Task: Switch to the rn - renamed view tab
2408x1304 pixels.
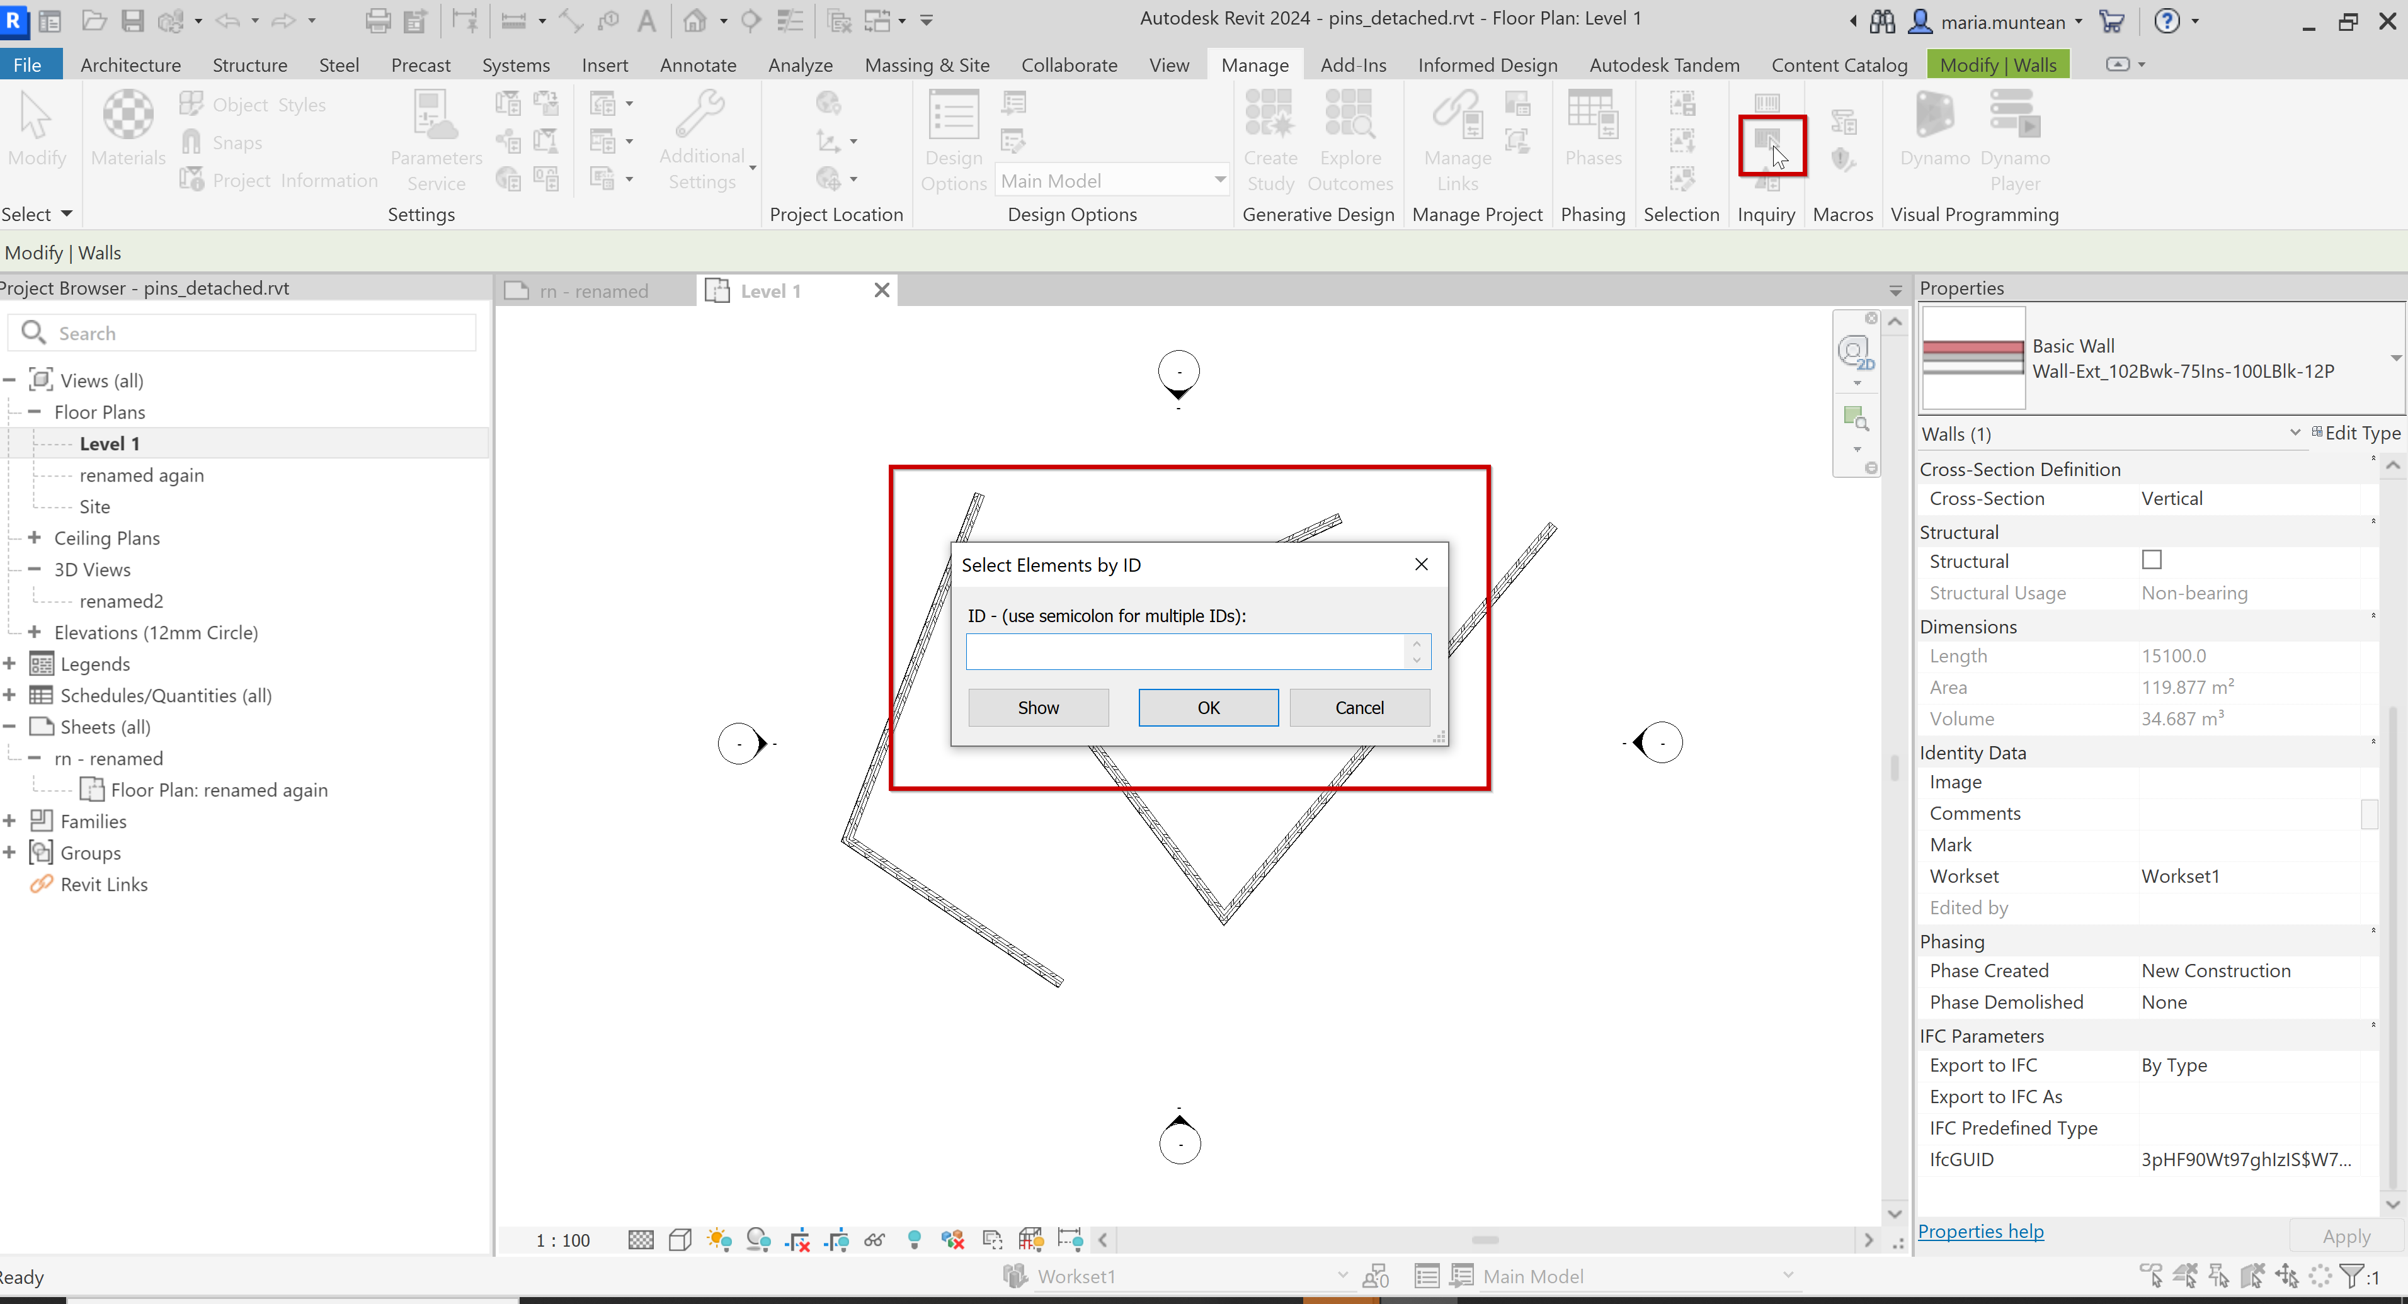Action: (x=593, y=291)
